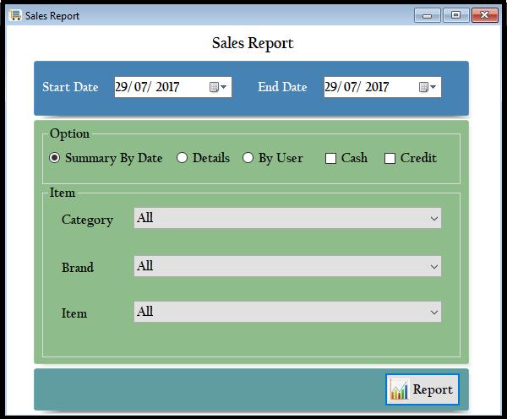
Task: Click the Report button
Action: [422, 389]
